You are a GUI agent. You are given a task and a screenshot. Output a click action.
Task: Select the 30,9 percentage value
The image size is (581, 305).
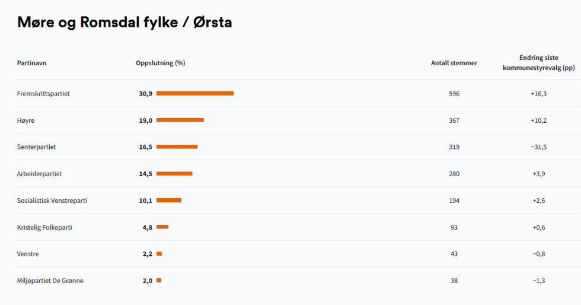(146, 94)
